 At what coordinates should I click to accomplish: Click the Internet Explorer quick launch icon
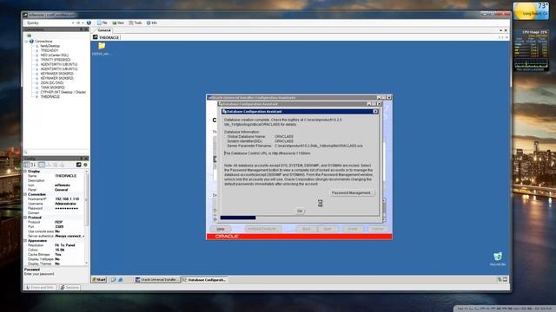[120, 280]
